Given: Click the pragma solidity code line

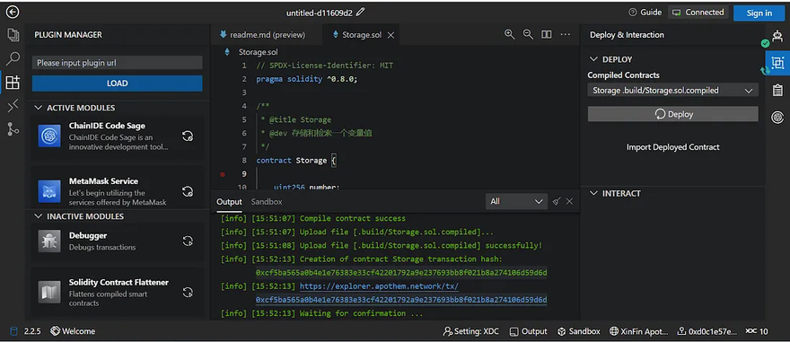Looking at the screenshot, I should click(x=306, y=79).
